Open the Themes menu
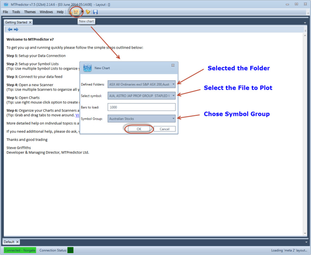Viewport: 311px width, 255px height. tap(30, 12)
